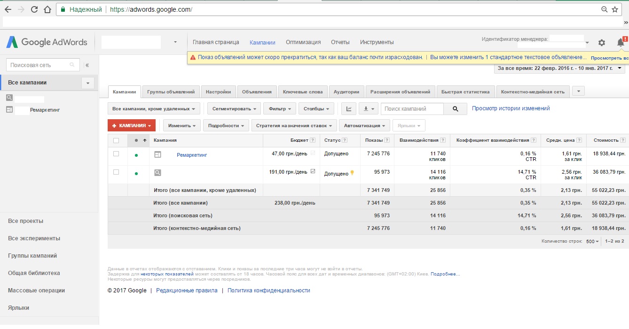Open Все кампании, кроме удаленных dropdown
Screen dimensions: 629x329
click(154, 109)
